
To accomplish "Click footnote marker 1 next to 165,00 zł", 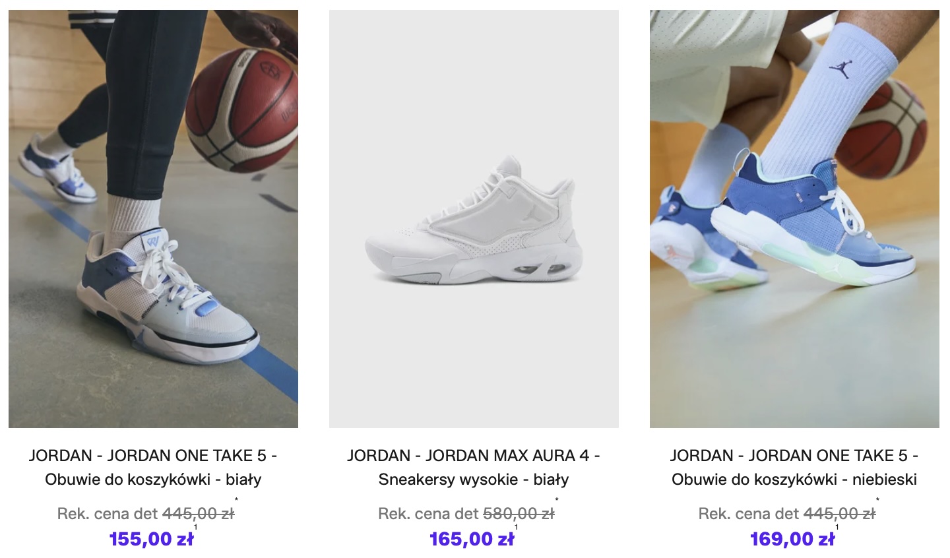I will pyautogui.click(x=517, y=527).
